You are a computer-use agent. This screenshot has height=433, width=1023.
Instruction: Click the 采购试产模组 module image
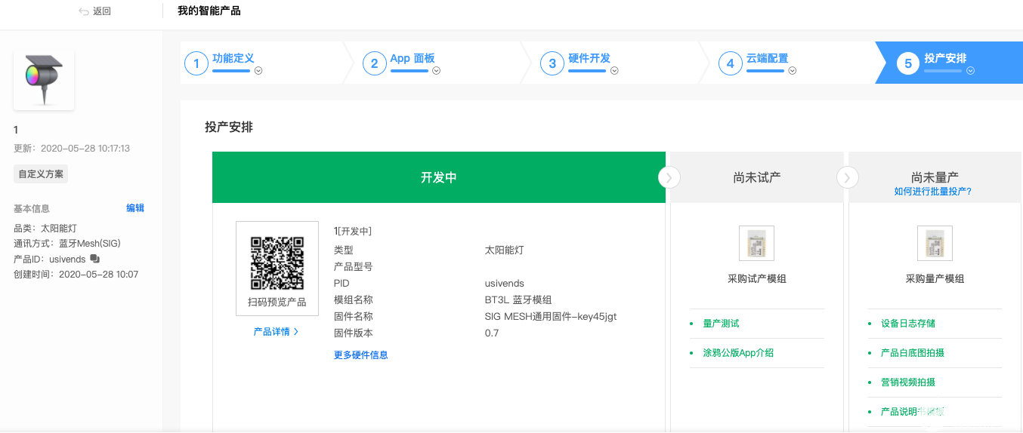pyautogui.click(x=756, y=244)
